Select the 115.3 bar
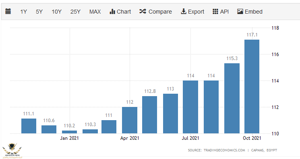300x159 pixels. 232,99
